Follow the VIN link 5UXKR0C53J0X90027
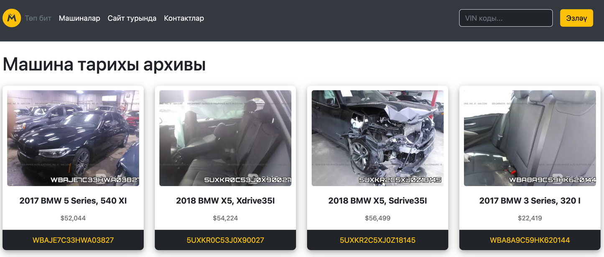Viewport: 604px width, 257px height. [225, 240]
